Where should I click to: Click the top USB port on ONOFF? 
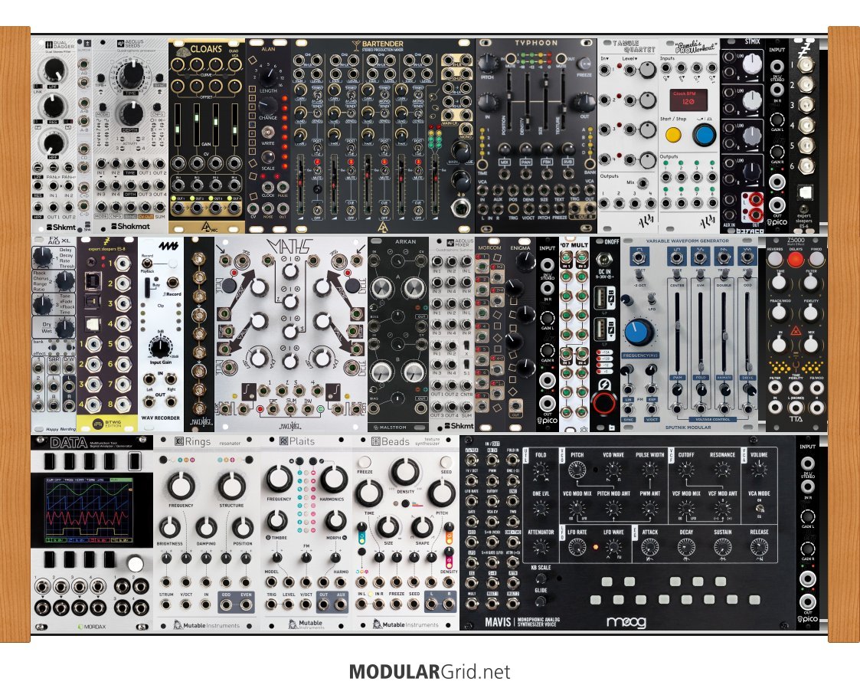point(600,299)
